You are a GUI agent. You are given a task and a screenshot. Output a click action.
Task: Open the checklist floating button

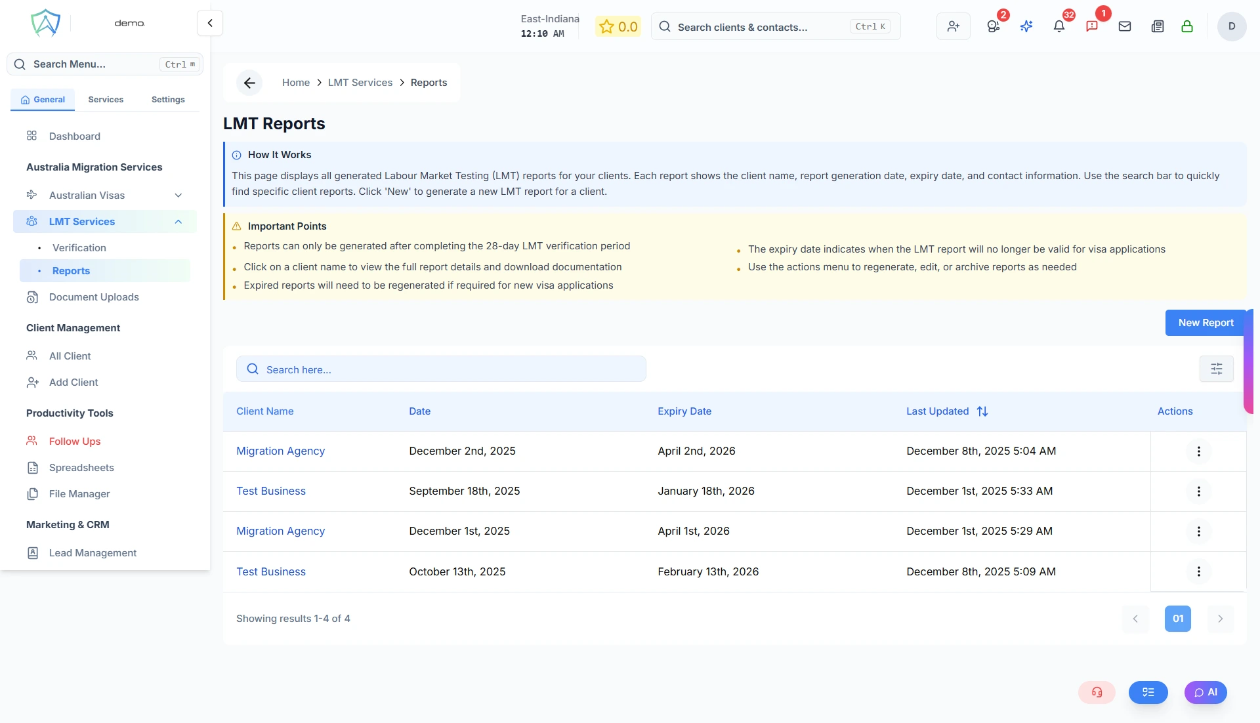coord(1148,692)
